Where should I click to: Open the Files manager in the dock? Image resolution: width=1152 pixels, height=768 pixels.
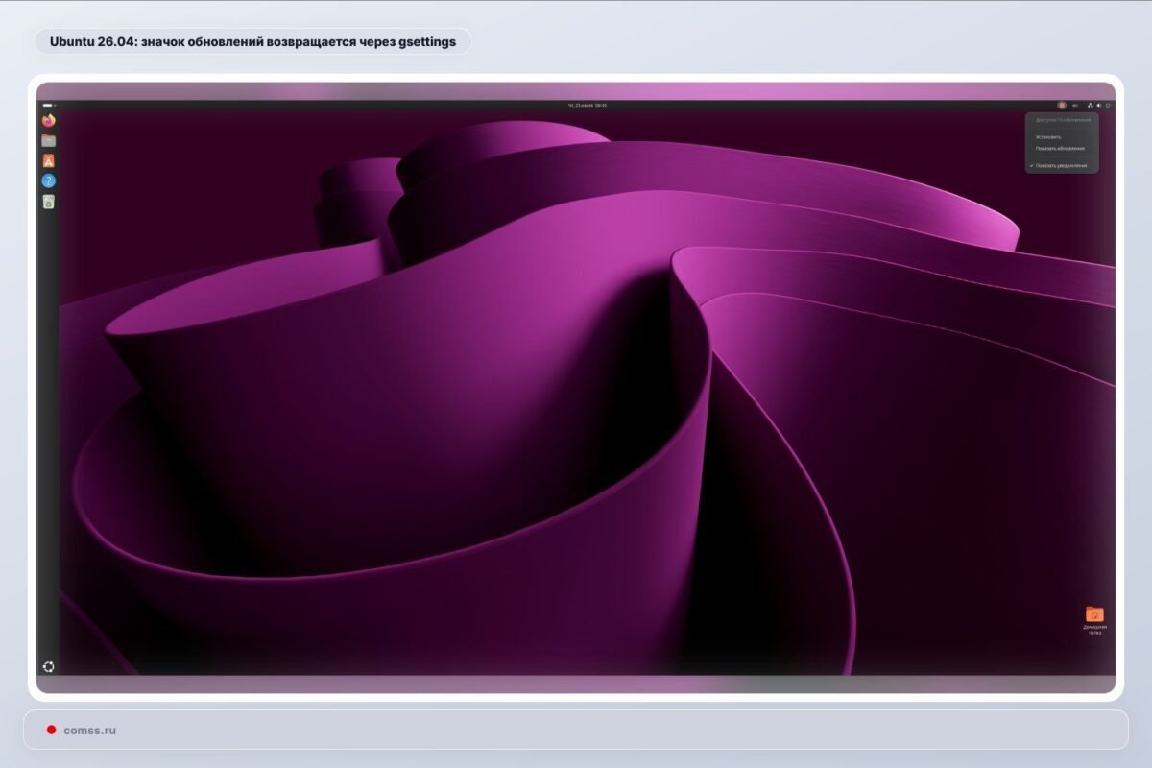click(49, 140)
